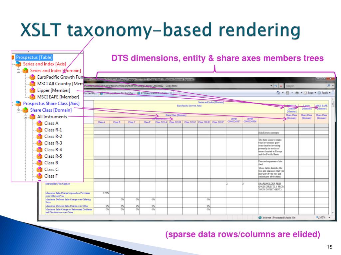Collapse the All Instruments node
The image size is (341, 255).
(x=25, y=117)
